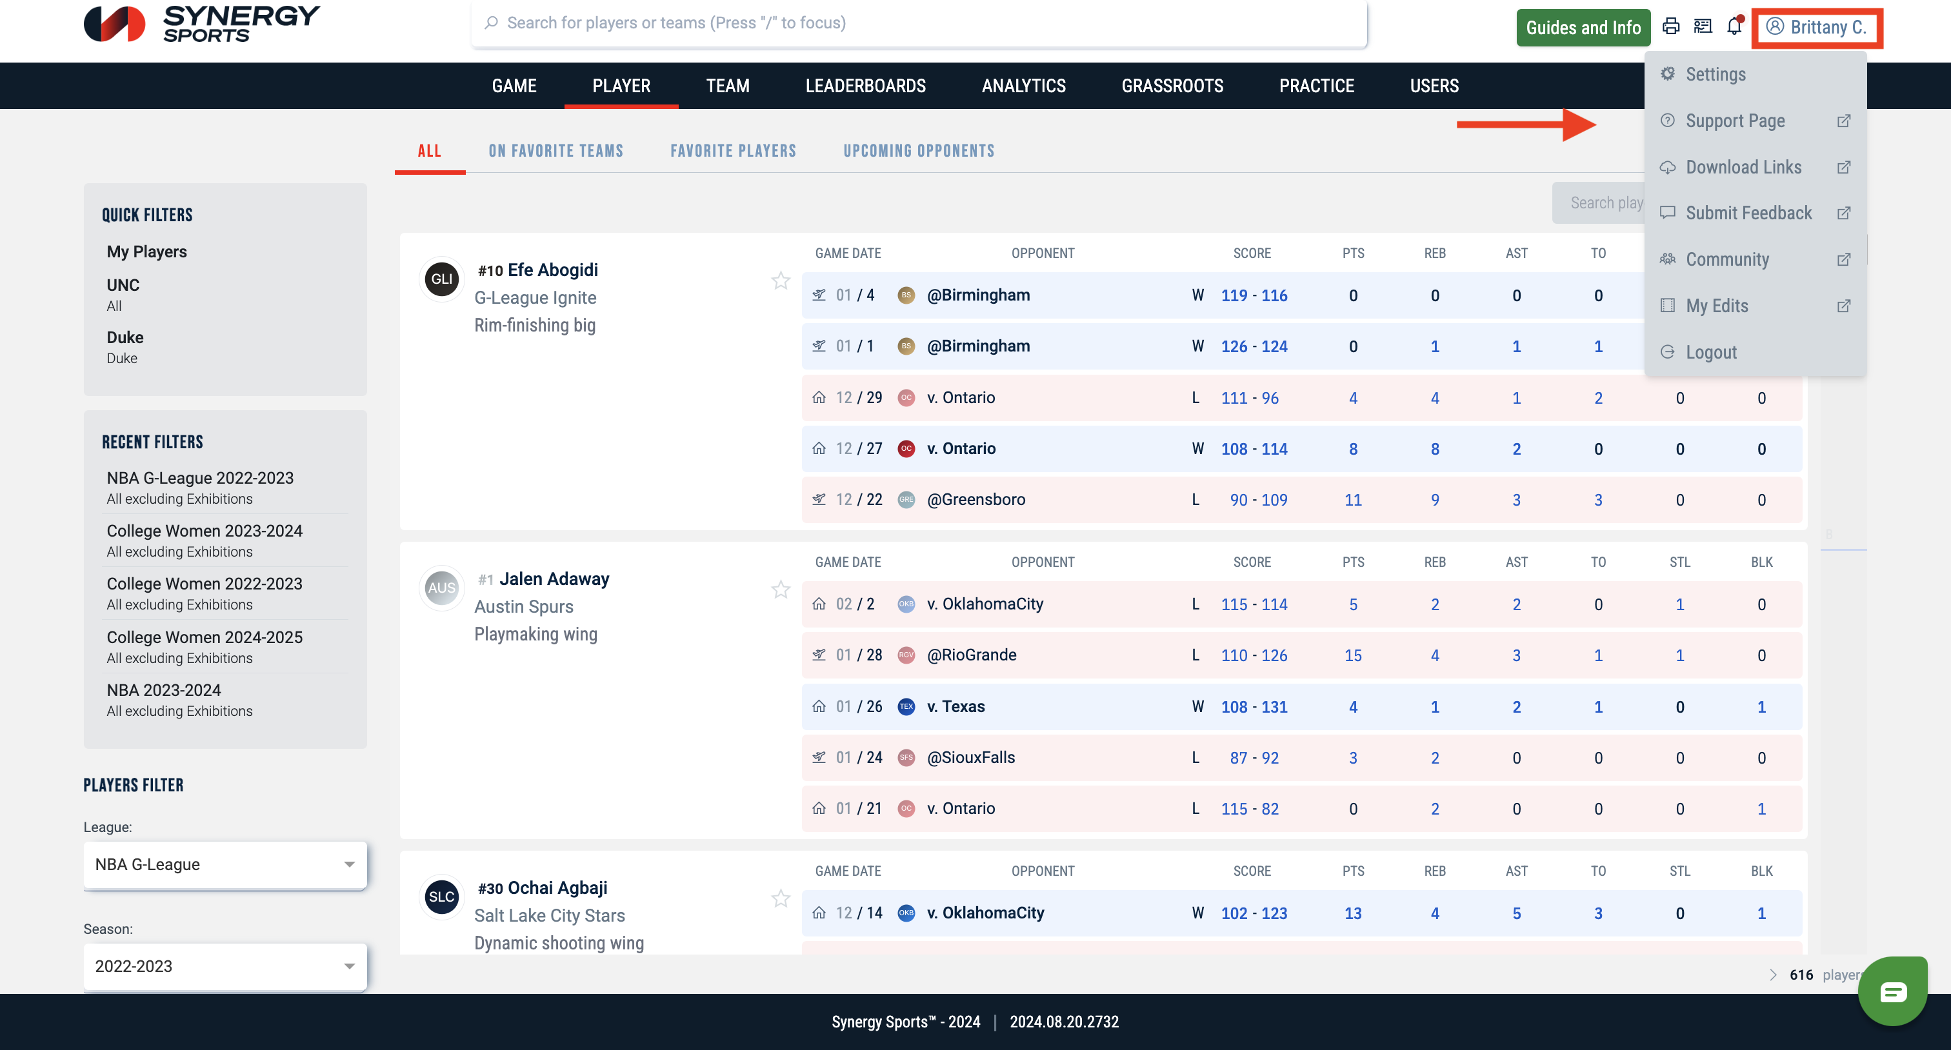Screen dimensions: 1951x1050
Task: Favorite Ochai Agbaji with the star
Action: 780,898
